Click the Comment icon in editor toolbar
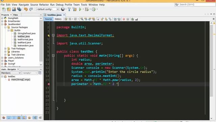The image size is (216, 122). tap(133, 19)
